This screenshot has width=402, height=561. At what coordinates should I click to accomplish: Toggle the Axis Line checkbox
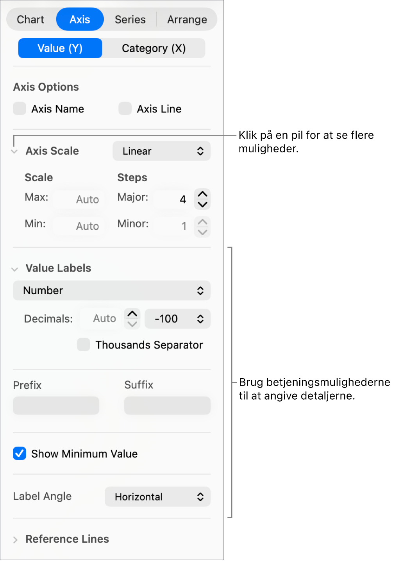pyautogui.click(x=125, y=109)
